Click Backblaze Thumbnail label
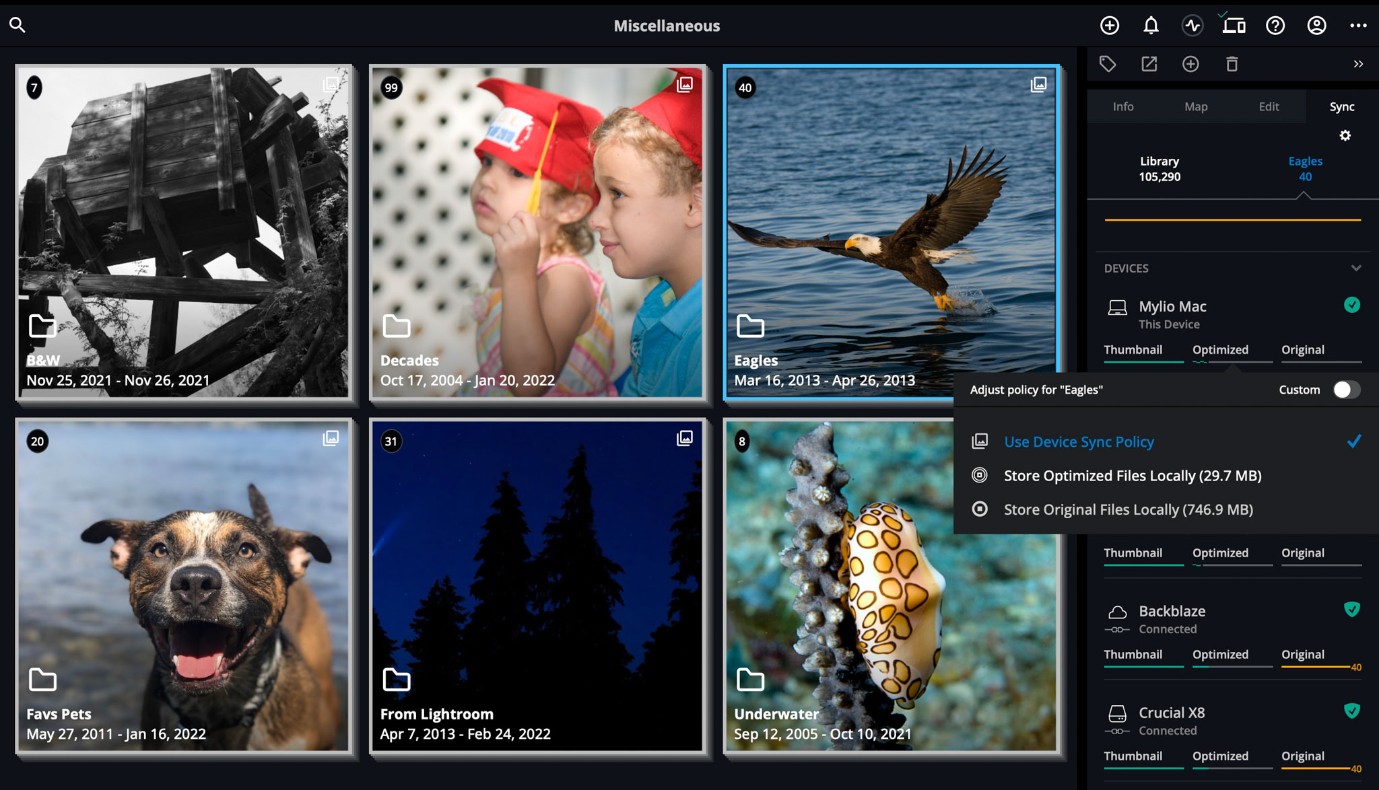 (x=1133, y=654)
